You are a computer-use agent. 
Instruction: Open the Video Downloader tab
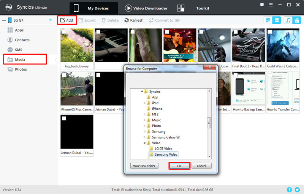pyautogui.click(x=146, y=8)
